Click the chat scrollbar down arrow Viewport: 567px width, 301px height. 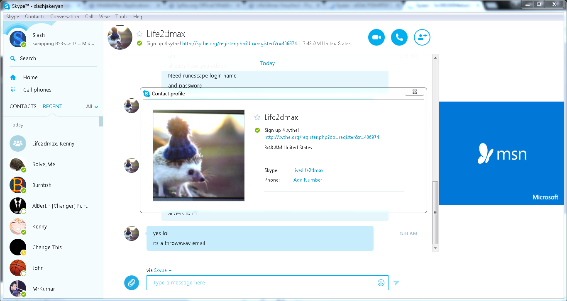coord(435,248)
